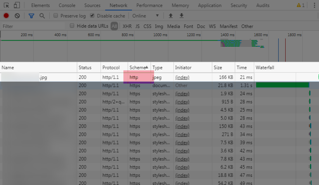
Task: Toggle the device toolbar icon
Action: pyautogui.click(x=17, y=5)
